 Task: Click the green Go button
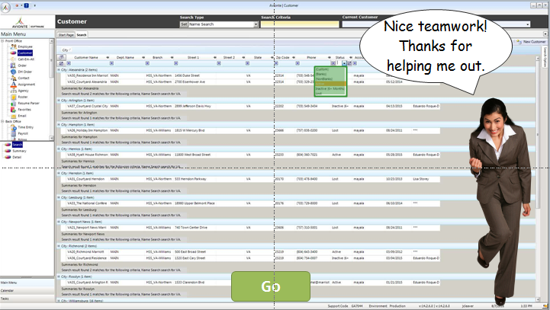271,286
